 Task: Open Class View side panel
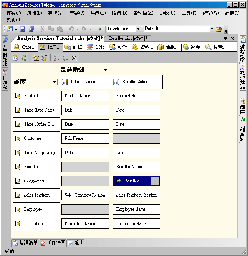pyautogui.click(x=243, y=77)
